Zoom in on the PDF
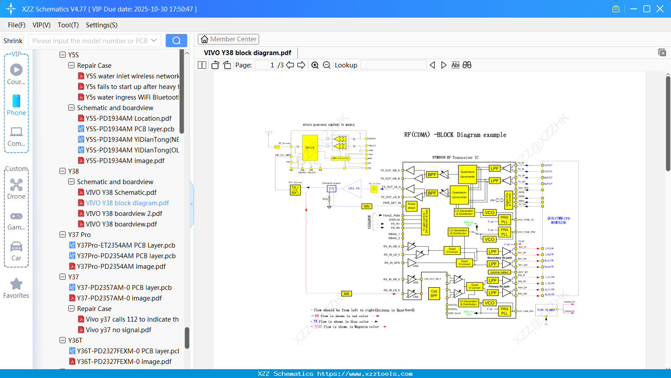Image resolution: width=671 pixels, height=378 pixels. click(x=315, y=65)
